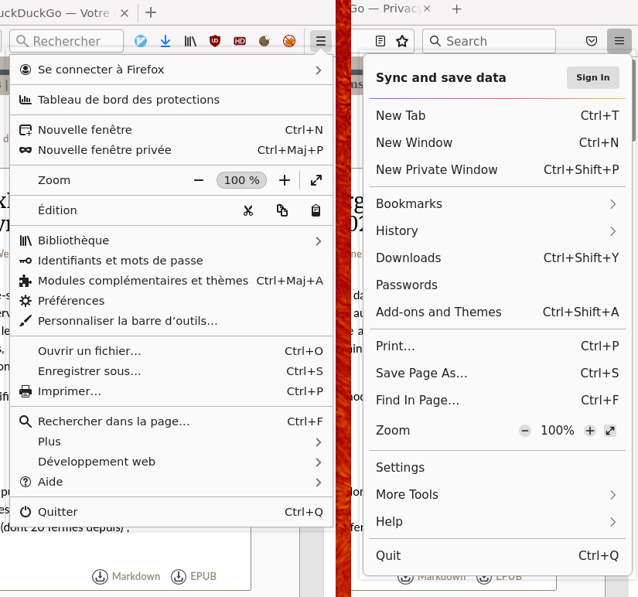Toggle reader view in right window
Screen dimensions: 638x597
click(x=380, y=41)
